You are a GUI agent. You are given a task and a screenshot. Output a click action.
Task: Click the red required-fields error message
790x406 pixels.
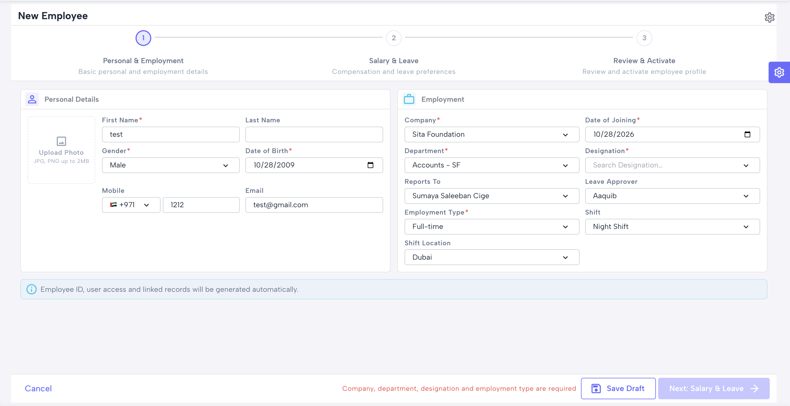(459, 389)
